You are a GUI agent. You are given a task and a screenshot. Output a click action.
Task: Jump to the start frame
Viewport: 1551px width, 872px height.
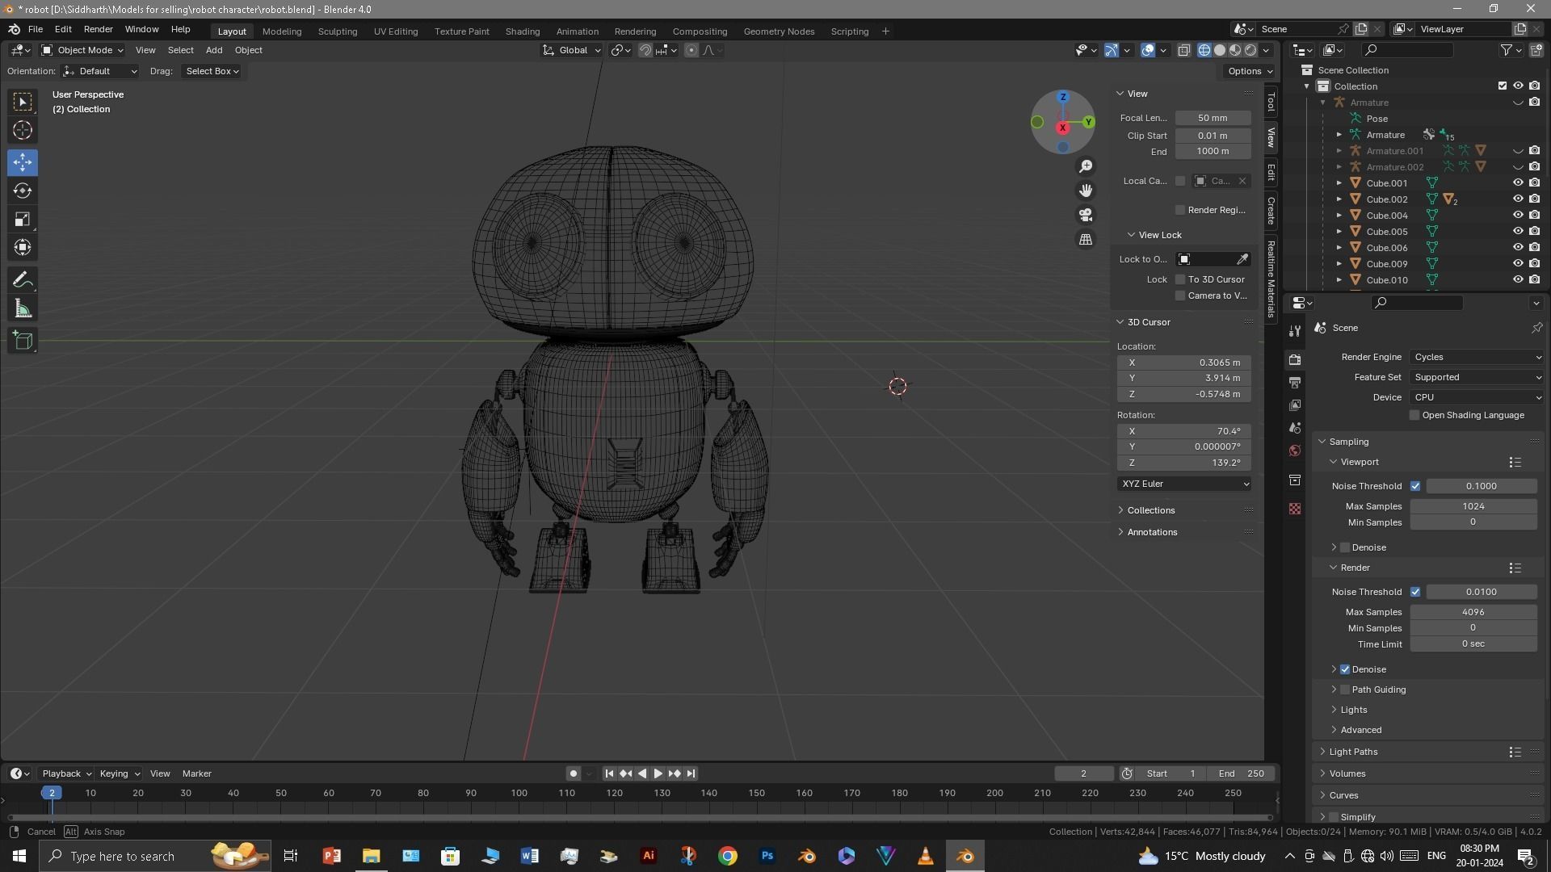pos(609,773)
